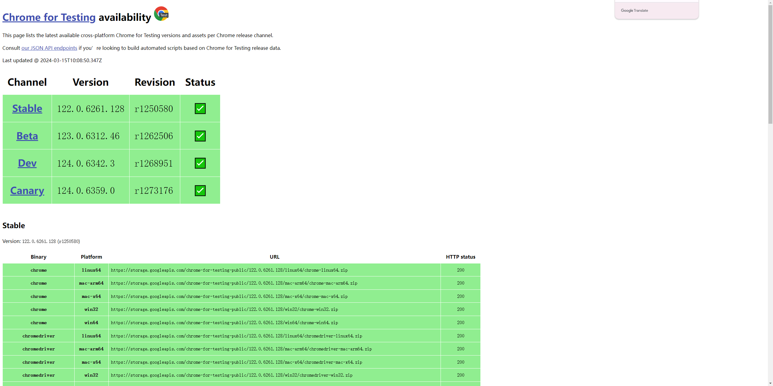Image resolution: width=773 pixels, height=386 pixels.
Task: Jump to the Beta channel section
Action: tap(27, 136)
